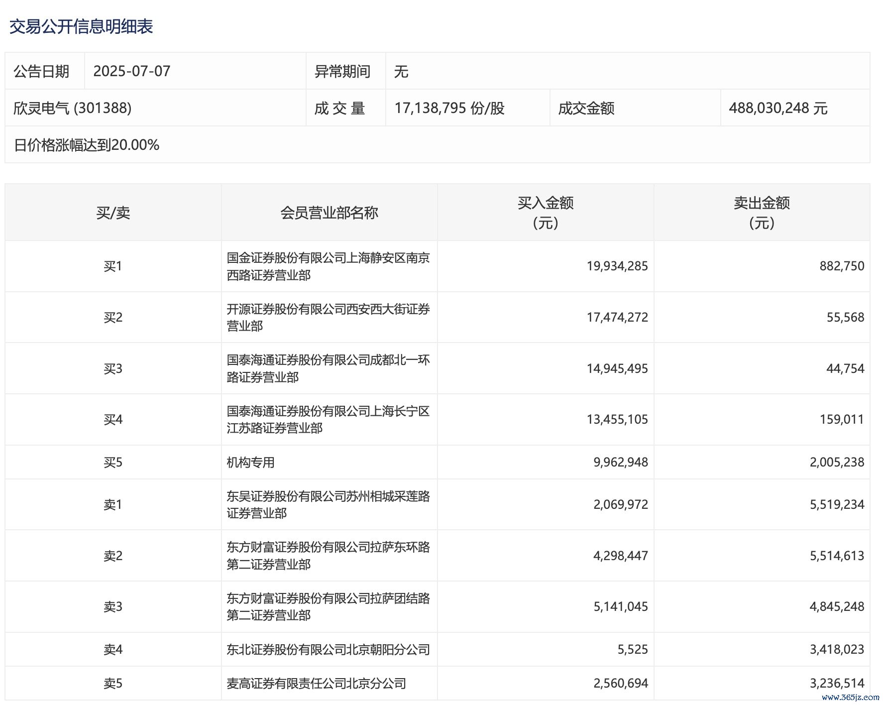
Task: Click the 买/卖 column header
Action: [x=113, y=213]
